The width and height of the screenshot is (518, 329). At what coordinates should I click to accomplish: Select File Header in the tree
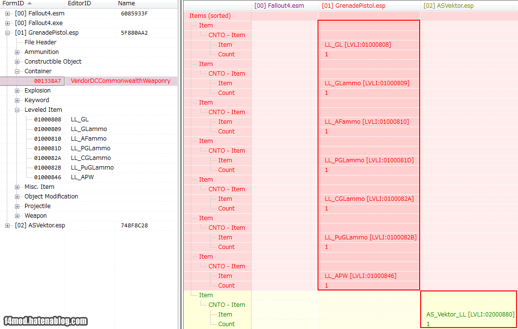[x=40, y=42]
